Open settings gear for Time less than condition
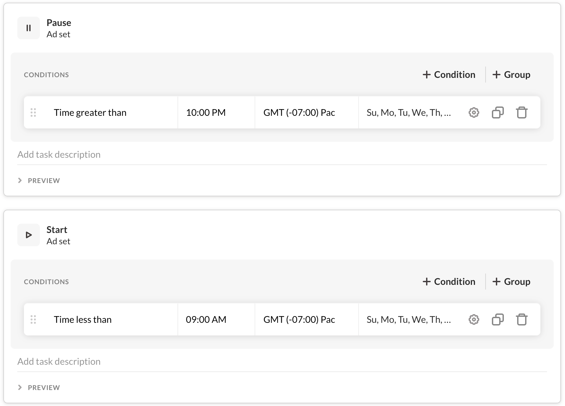This screenshot has width=565, height=406. tap(474, 319)
